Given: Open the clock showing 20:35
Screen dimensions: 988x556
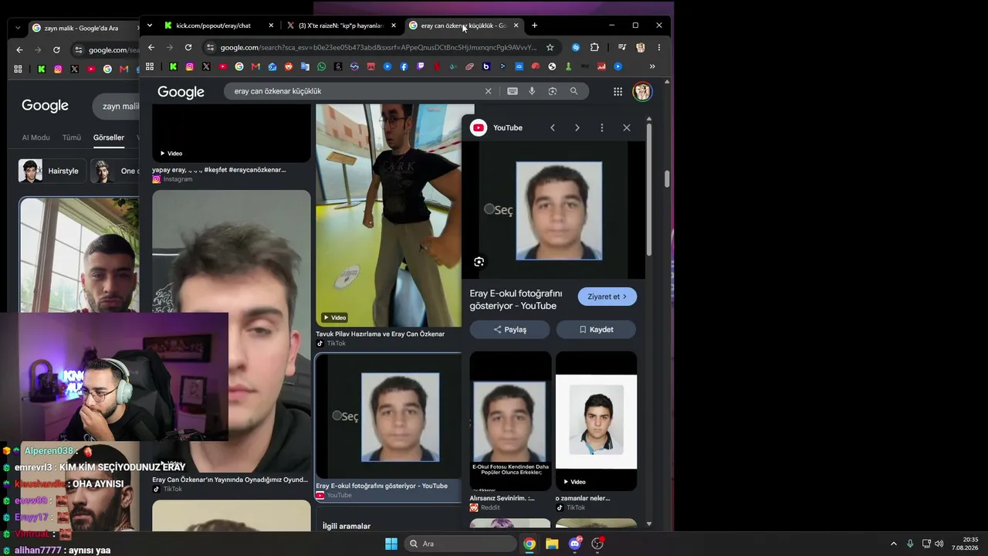Looking at the screenshot, I should tap(965, 544).
